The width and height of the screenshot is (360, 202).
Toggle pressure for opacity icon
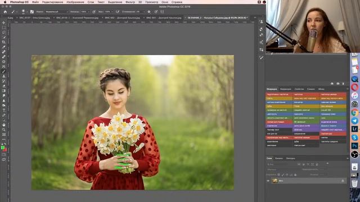(x=94, y=12)
